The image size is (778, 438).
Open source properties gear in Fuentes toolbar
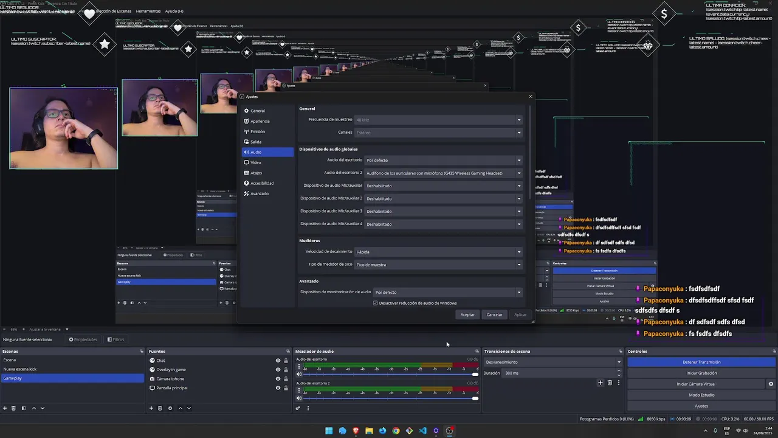click(x=170, y=408)
